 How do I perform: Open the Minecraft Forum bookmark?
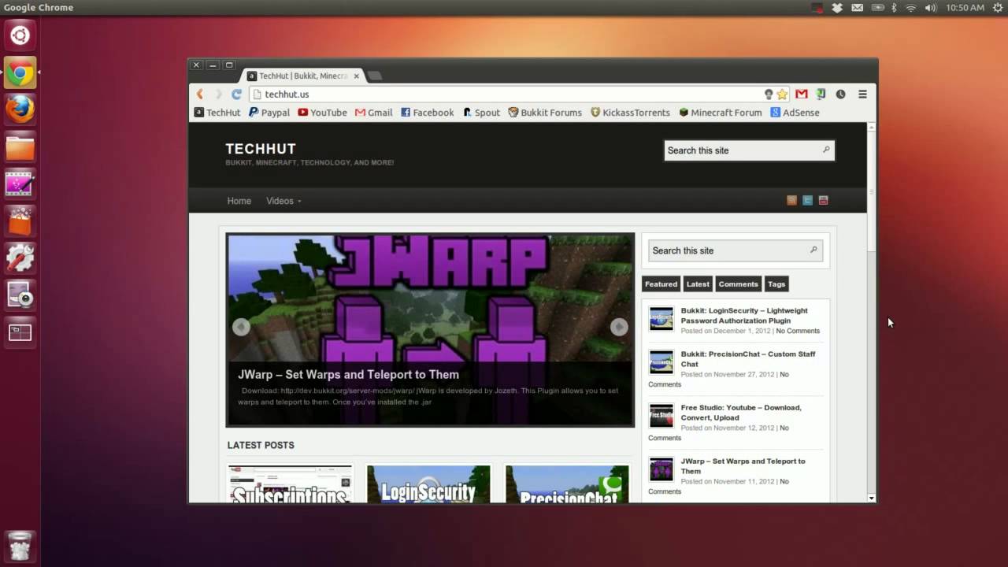(721, 113)
